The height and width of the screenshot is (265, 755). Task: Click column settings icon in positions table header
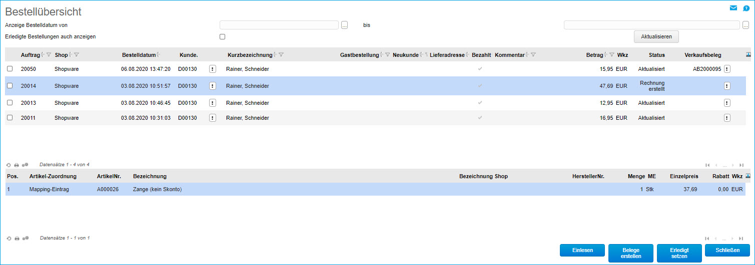click(748, 176)
